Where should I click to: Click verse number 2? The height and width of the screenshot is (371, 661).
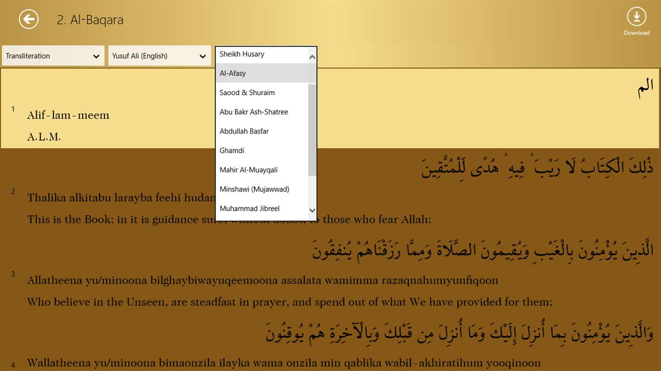click(x=13, y=191)
